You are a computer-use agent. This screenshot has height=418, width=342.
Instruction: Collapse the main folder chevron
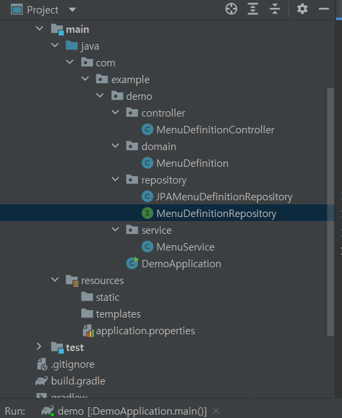click(40, 28)
